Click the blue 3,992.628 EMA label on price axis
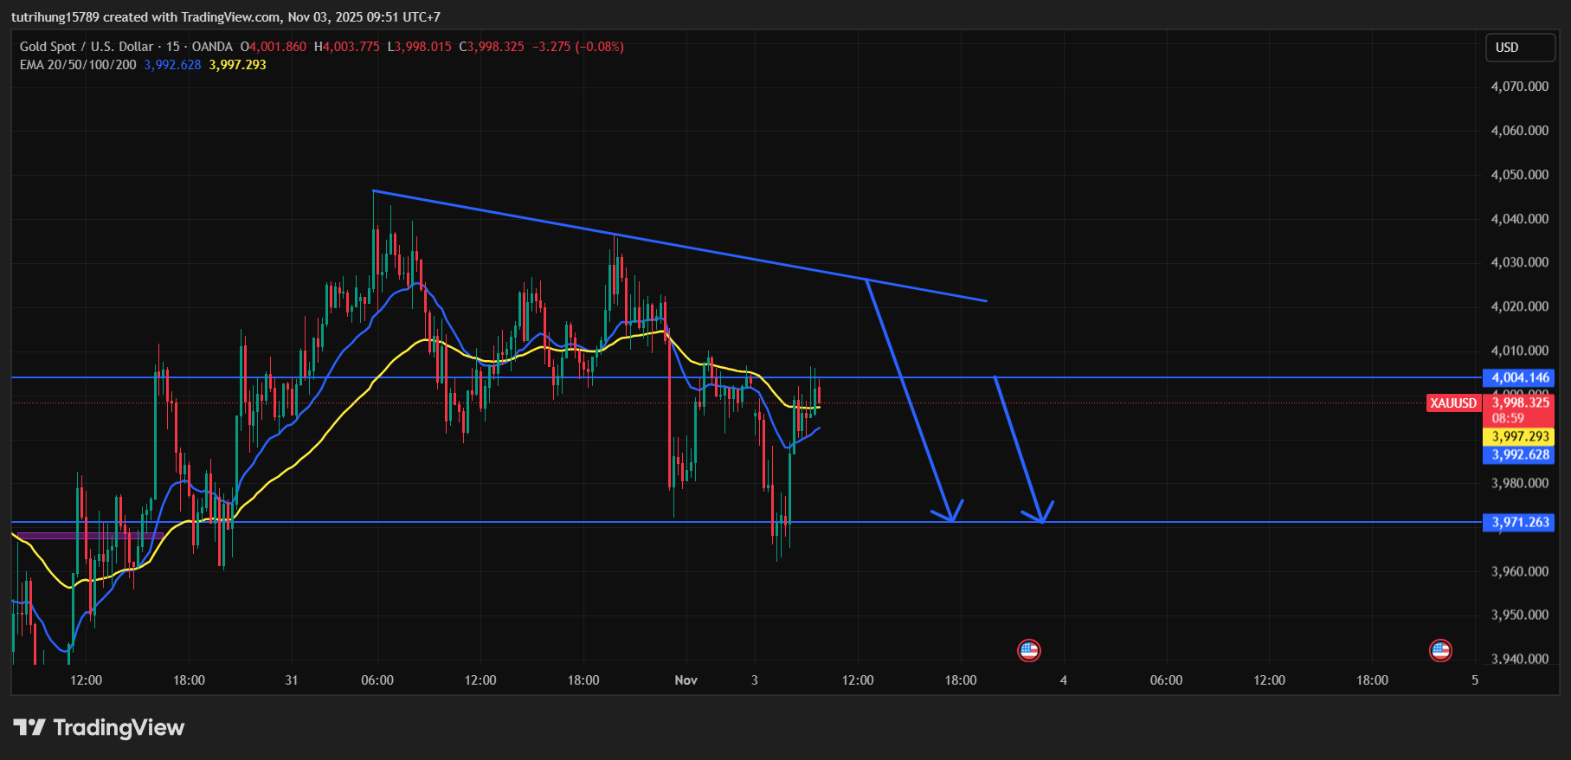This screenshot has height=760, width=1571. coord(1519,455)
